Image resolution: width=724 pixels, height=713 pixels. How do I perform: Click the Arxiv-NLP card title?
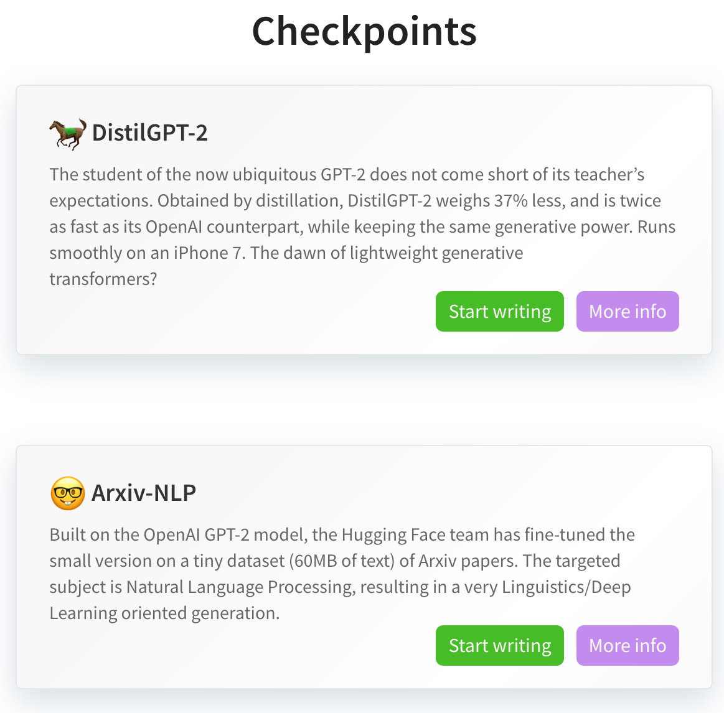144,493
